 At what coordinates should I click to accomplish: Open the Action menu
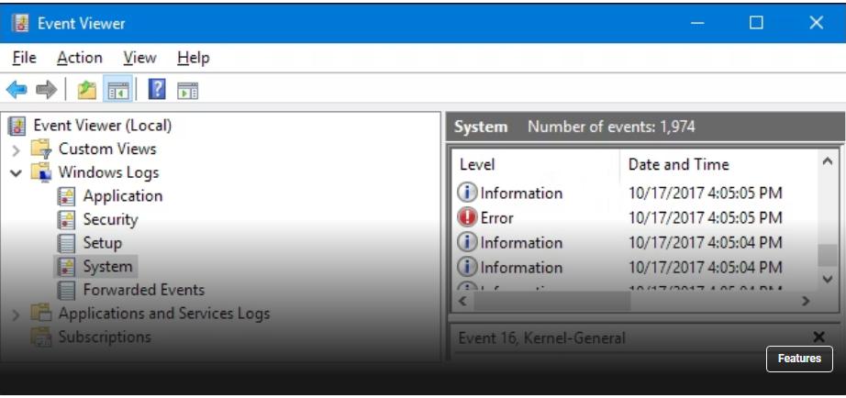point(80,58)
